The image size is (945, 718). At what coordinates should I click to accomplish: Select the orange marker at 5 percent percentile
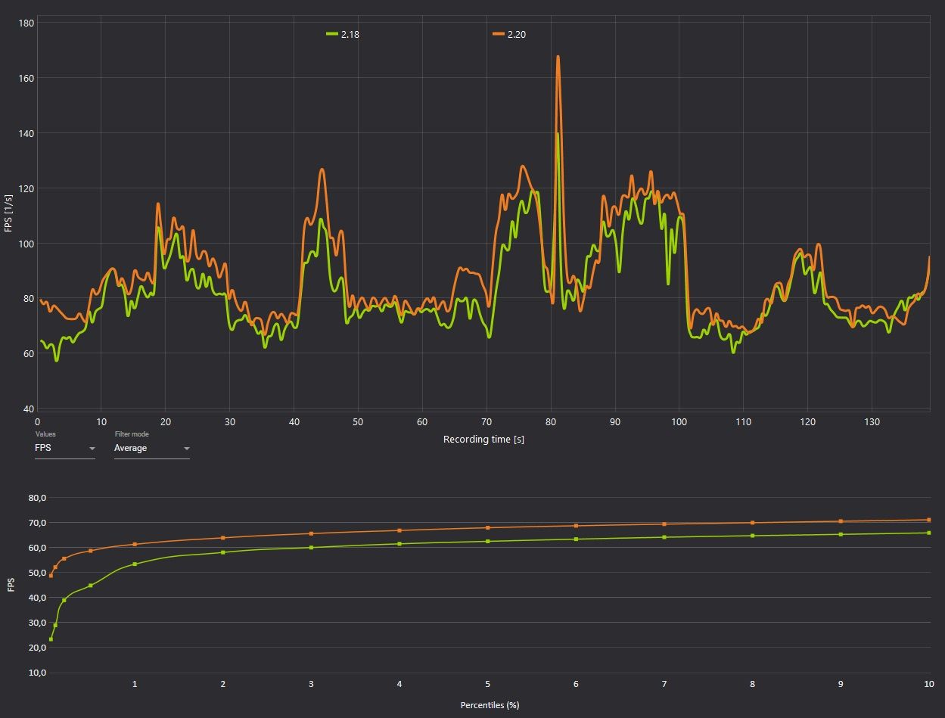487,527
